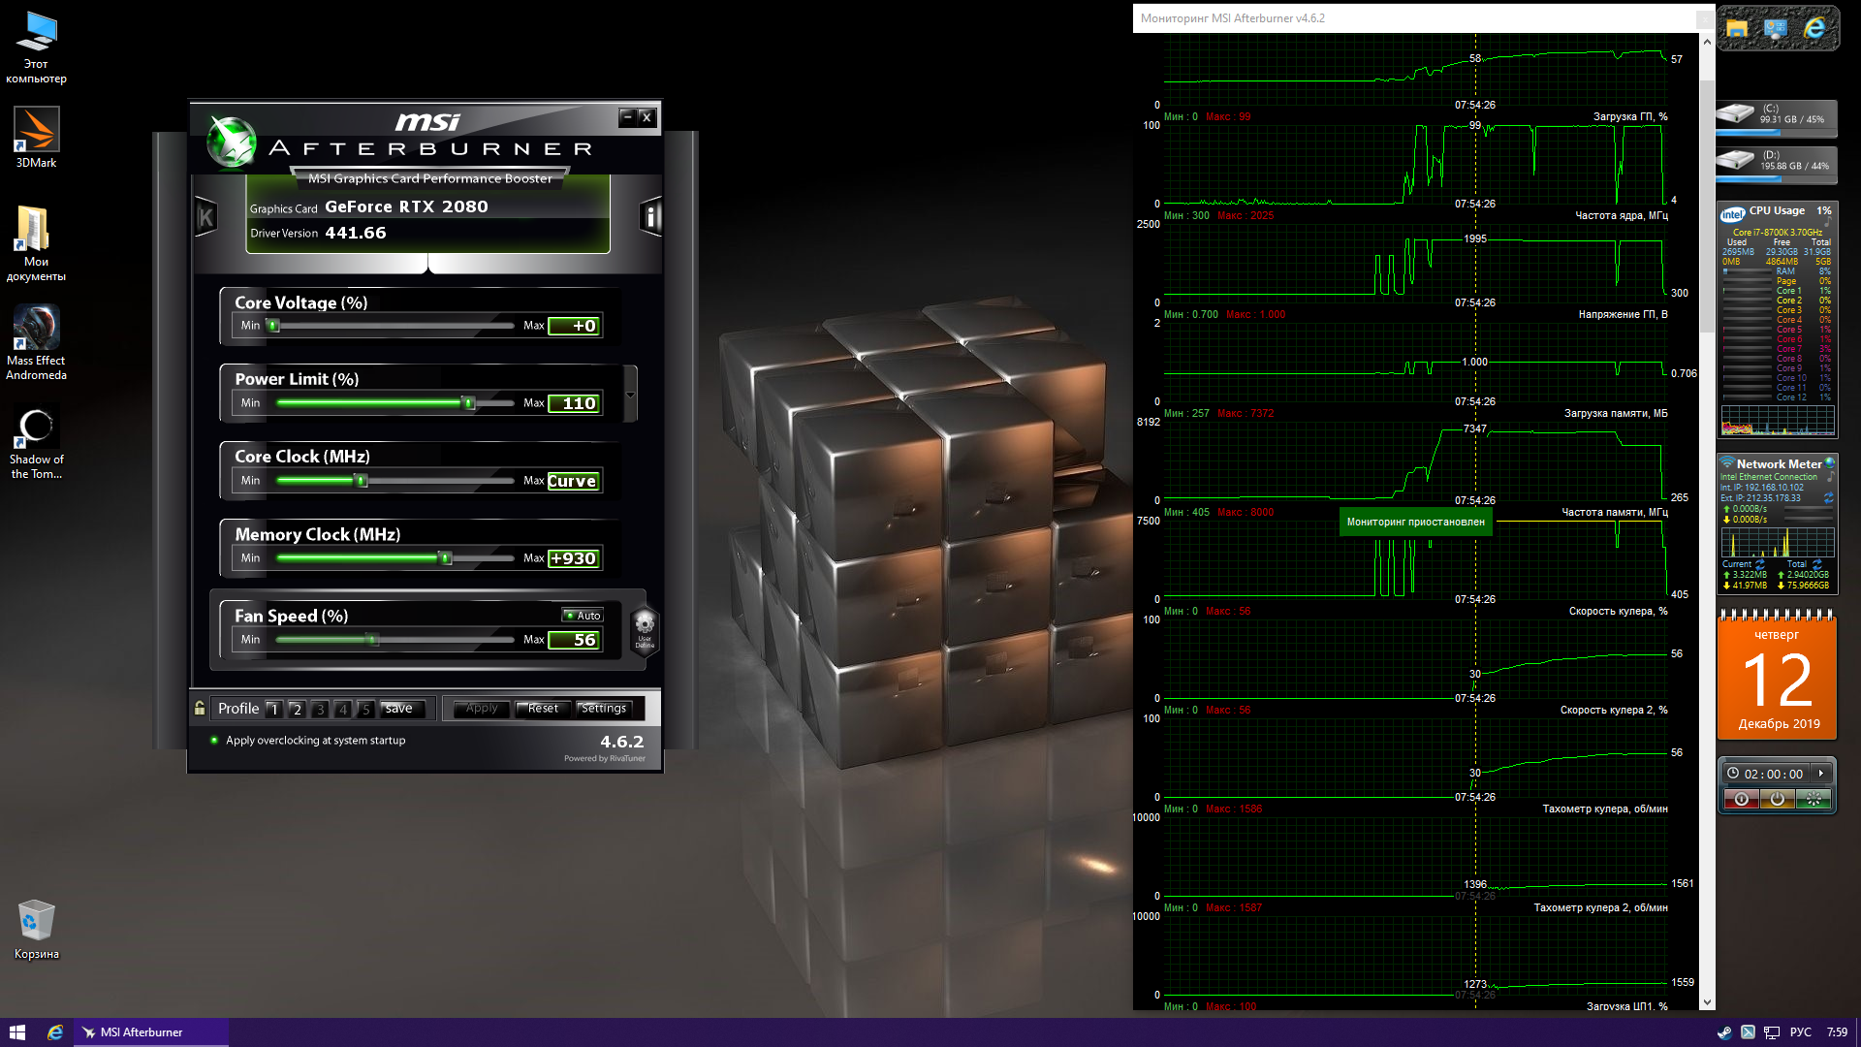Expand the Power Limit dropdown arrow
The height and width of the screenshot is (1047, 1861).
click(x=630, y=395)
